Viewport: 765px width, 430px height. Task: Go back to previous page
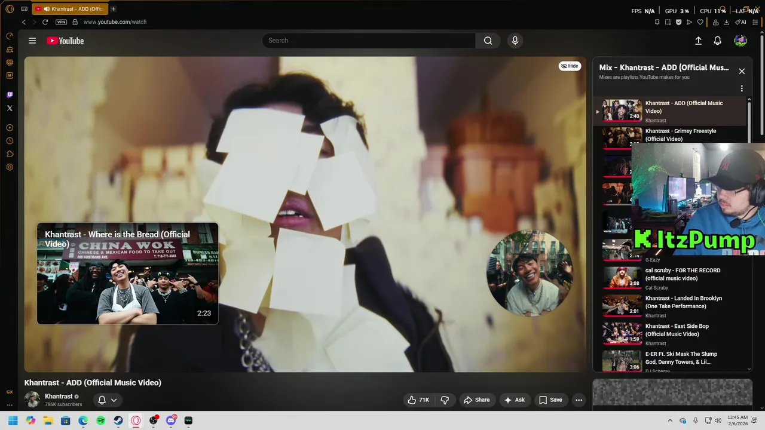click(x=24, y=22)
